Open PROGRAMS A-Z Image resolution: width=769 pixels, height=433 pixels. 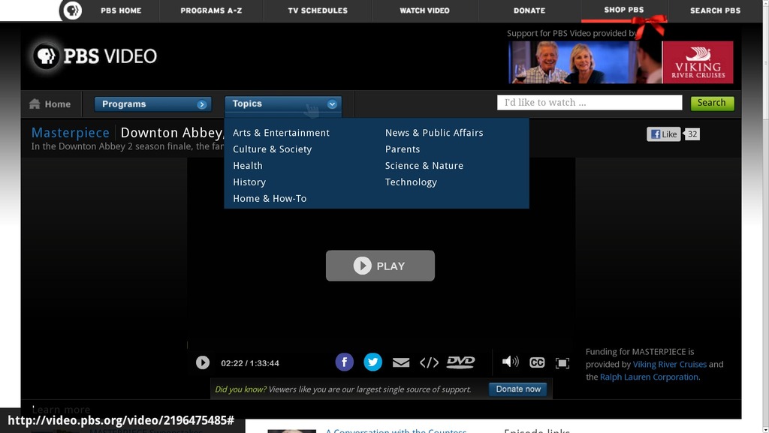click(211, 11)
